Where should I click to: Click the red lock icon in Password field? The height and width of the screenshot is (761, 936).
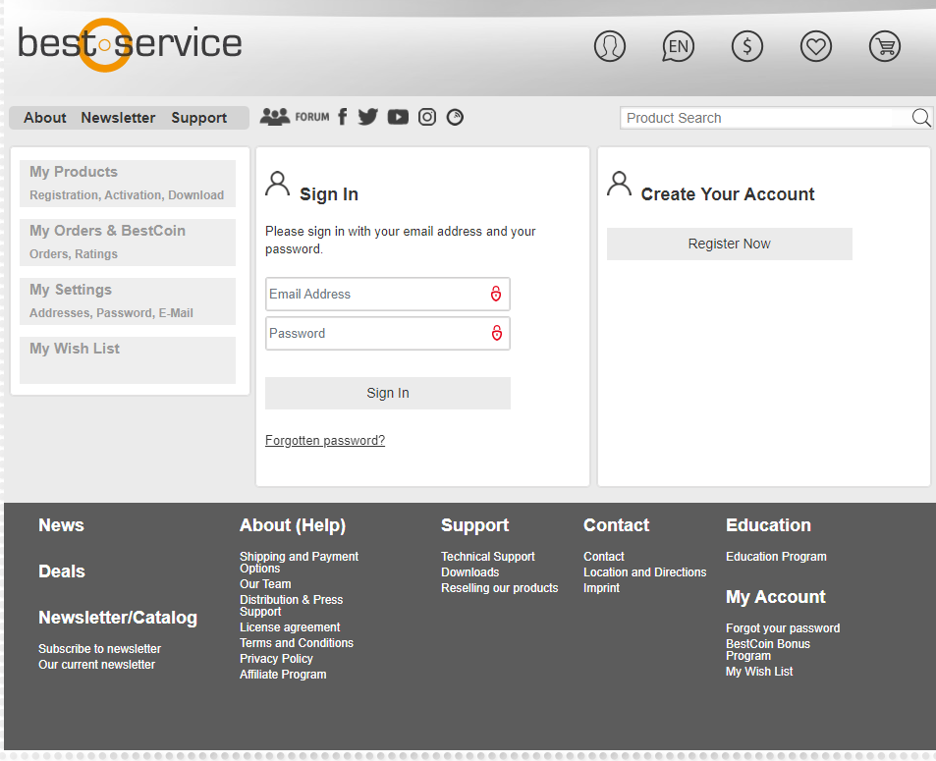point(496,333)
